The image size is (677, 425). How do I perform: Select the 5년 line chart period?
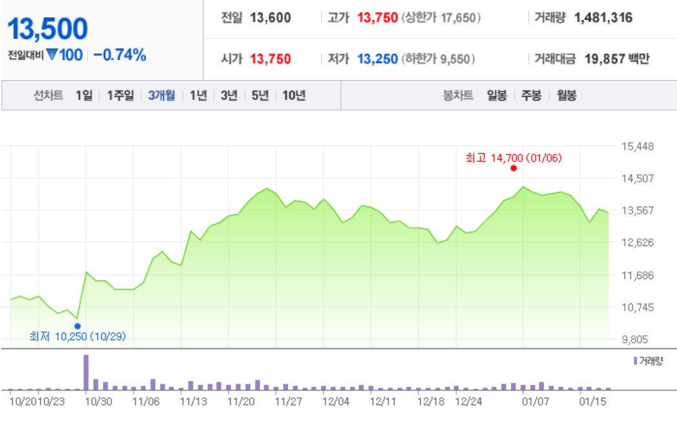coord(260,95)
